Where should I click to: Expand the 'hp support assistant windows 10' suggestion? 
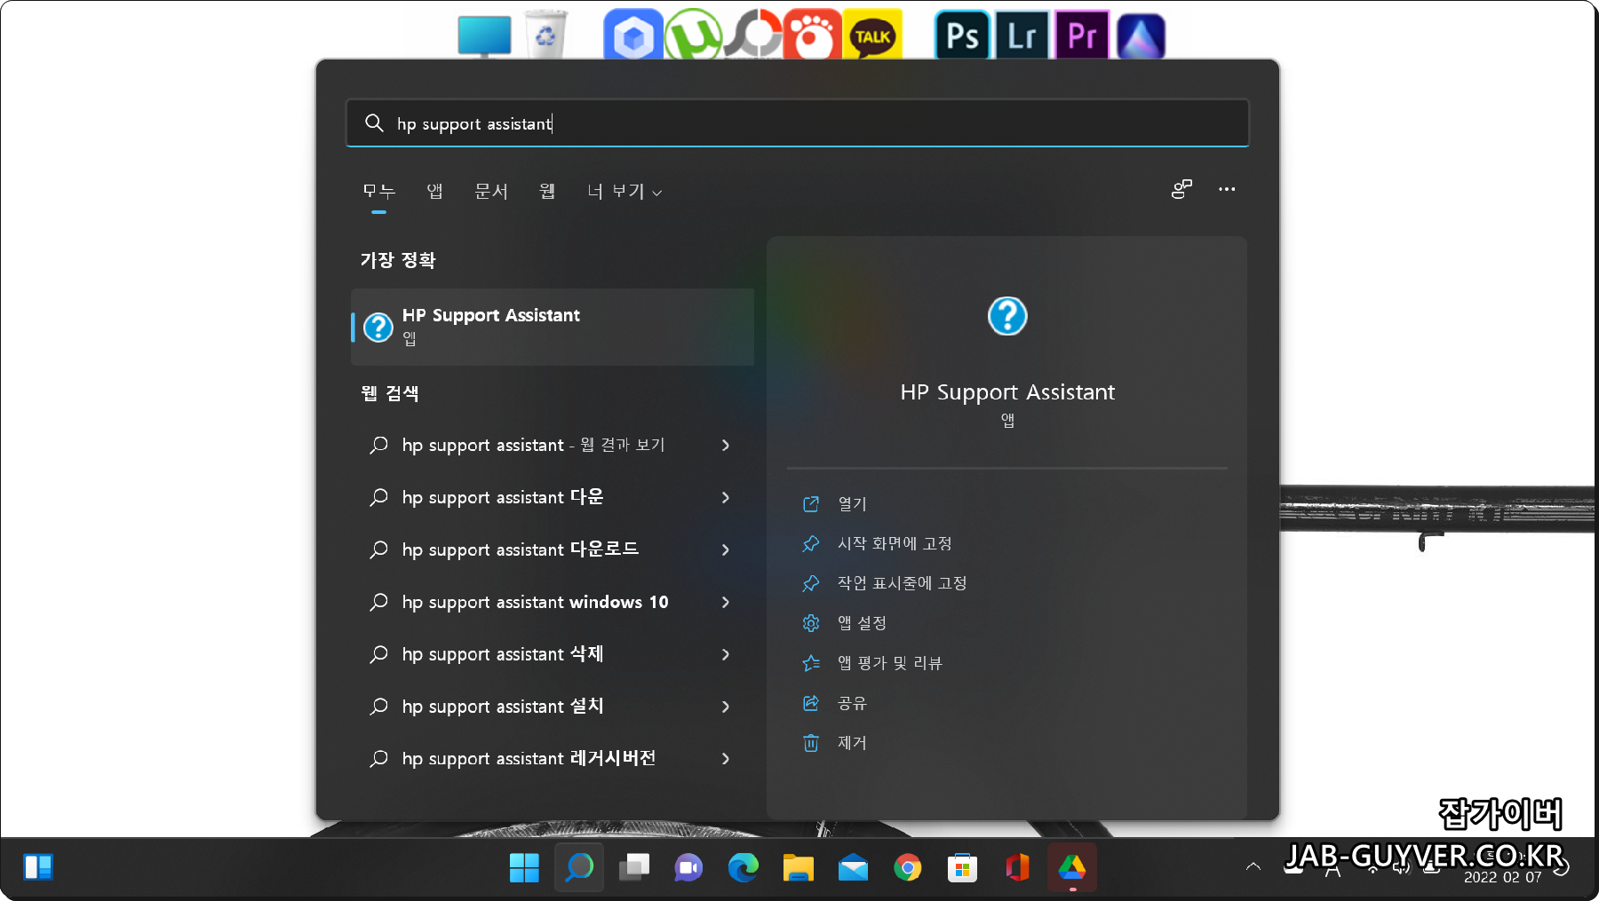(x=726, y=602)
